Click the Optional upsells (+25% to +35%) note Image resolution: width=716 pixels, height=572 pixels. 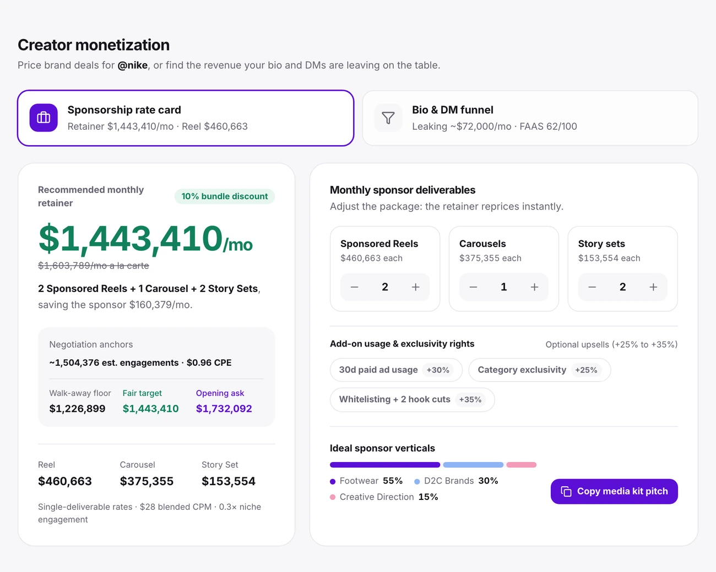[612, 345]
